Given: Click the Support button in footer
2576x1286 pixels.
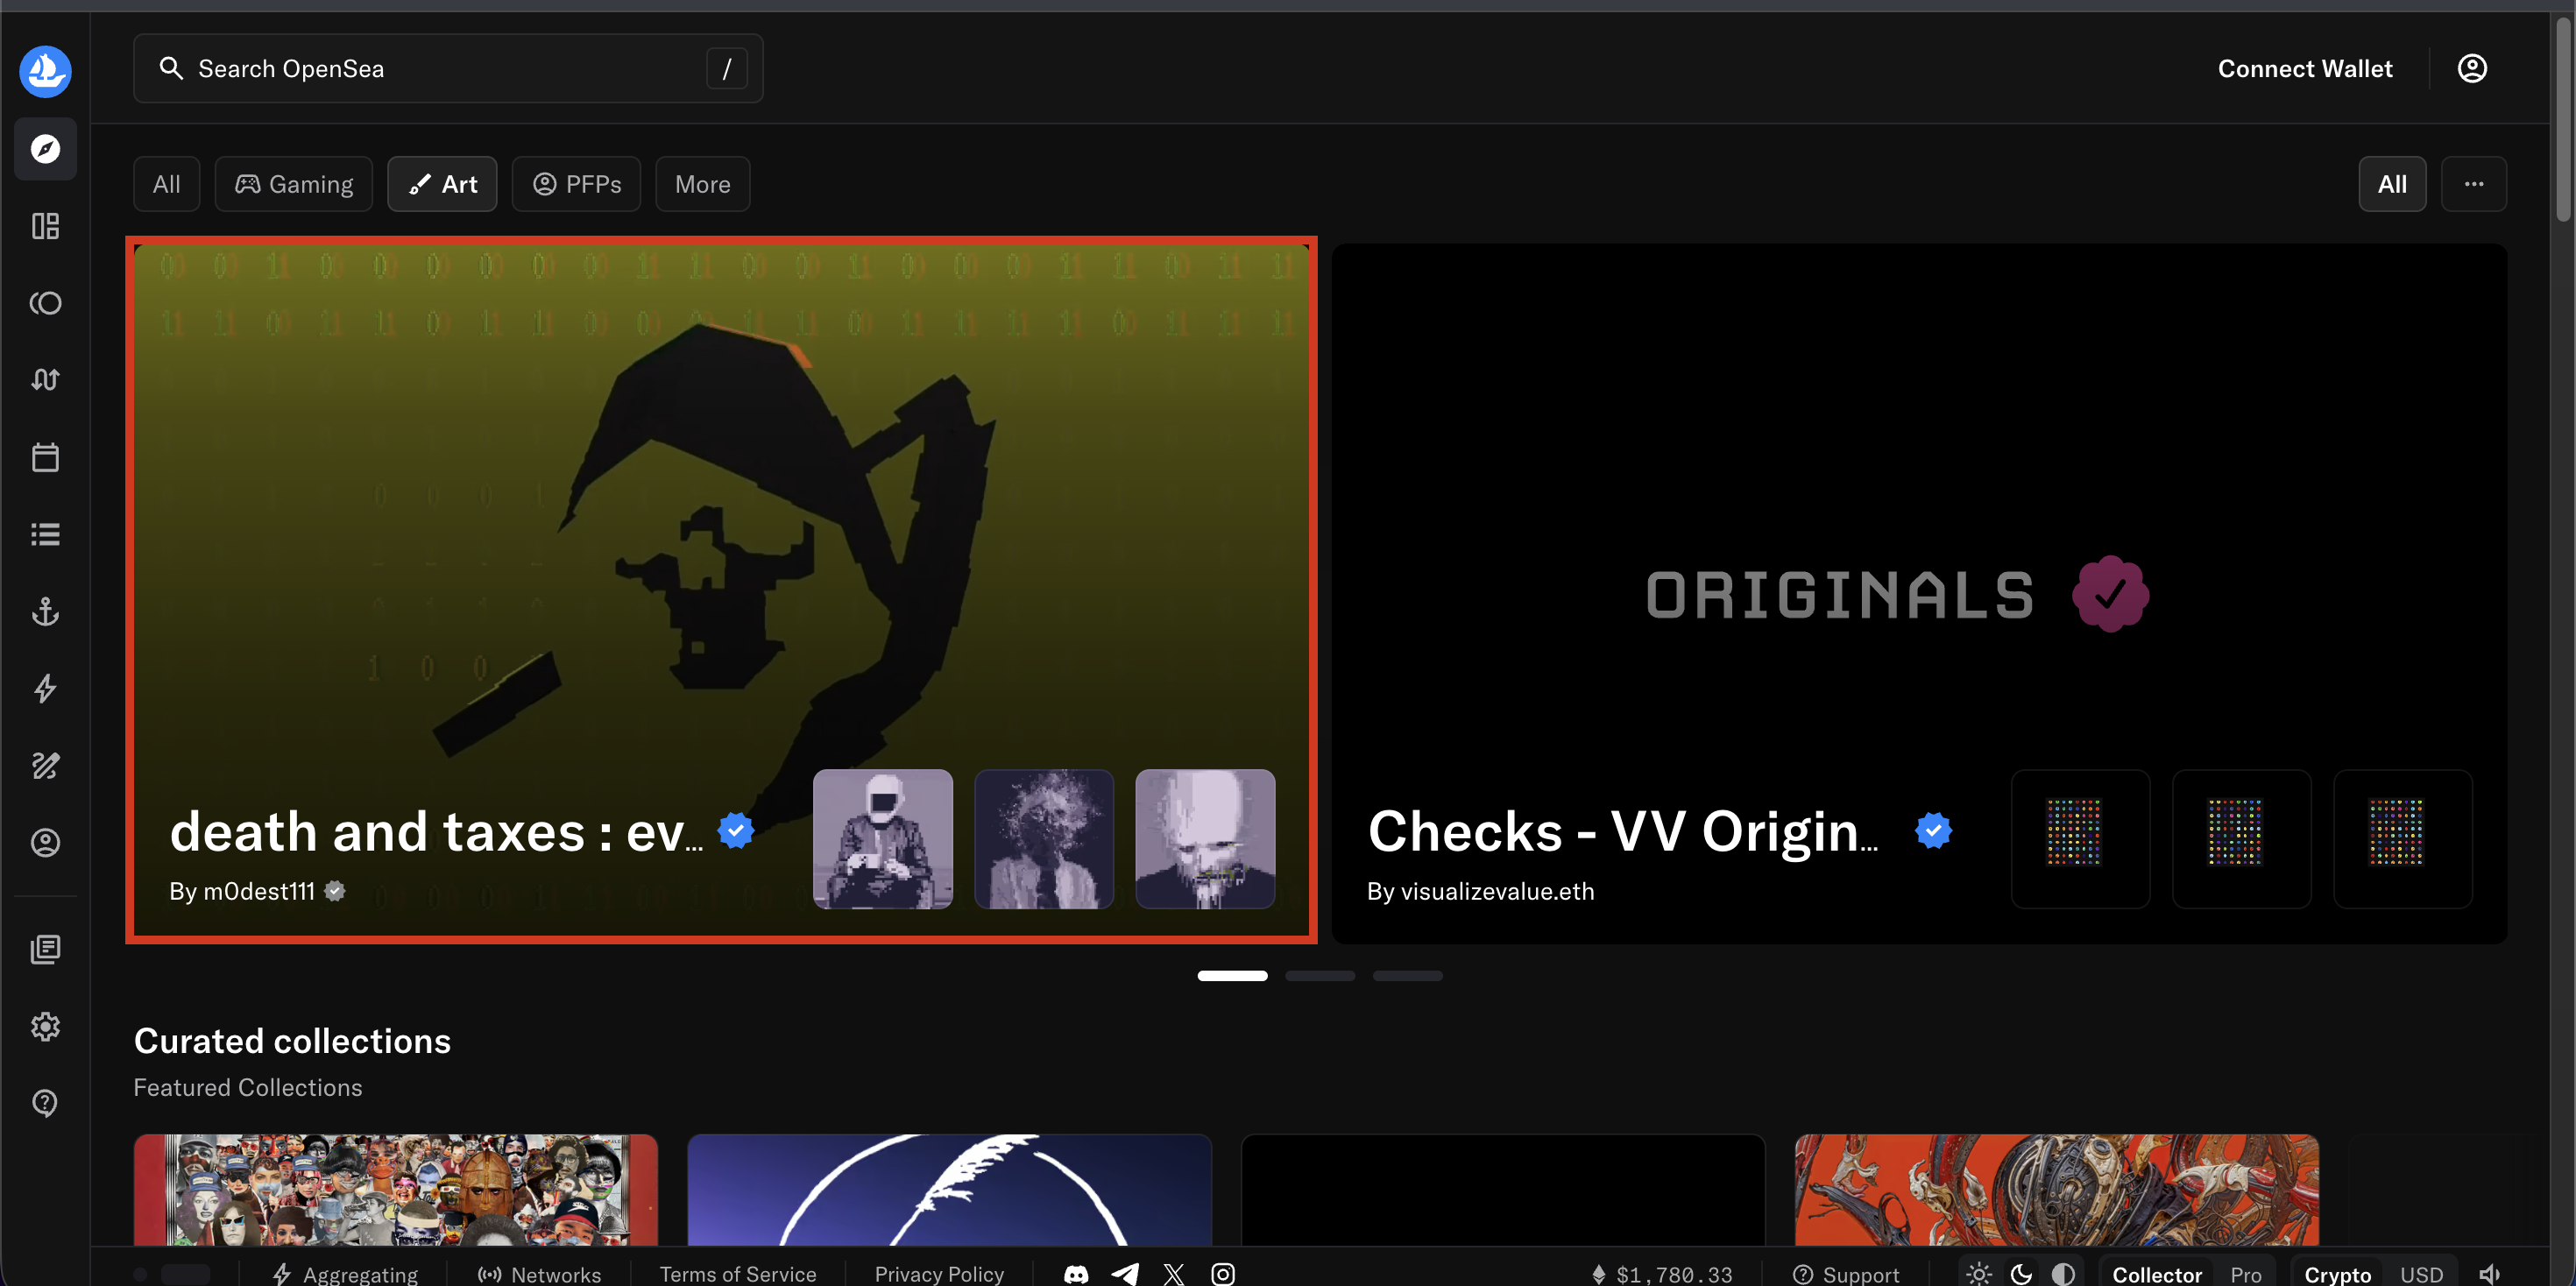Looking at the screenshot, I should (1846, 1274).
